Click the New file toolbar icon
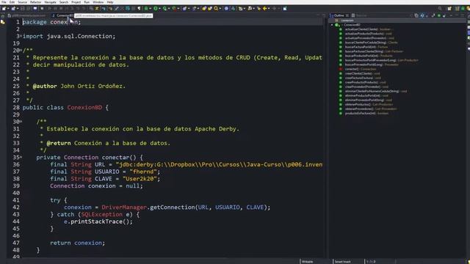The image size is (470, 264). [x=4, y=9]
